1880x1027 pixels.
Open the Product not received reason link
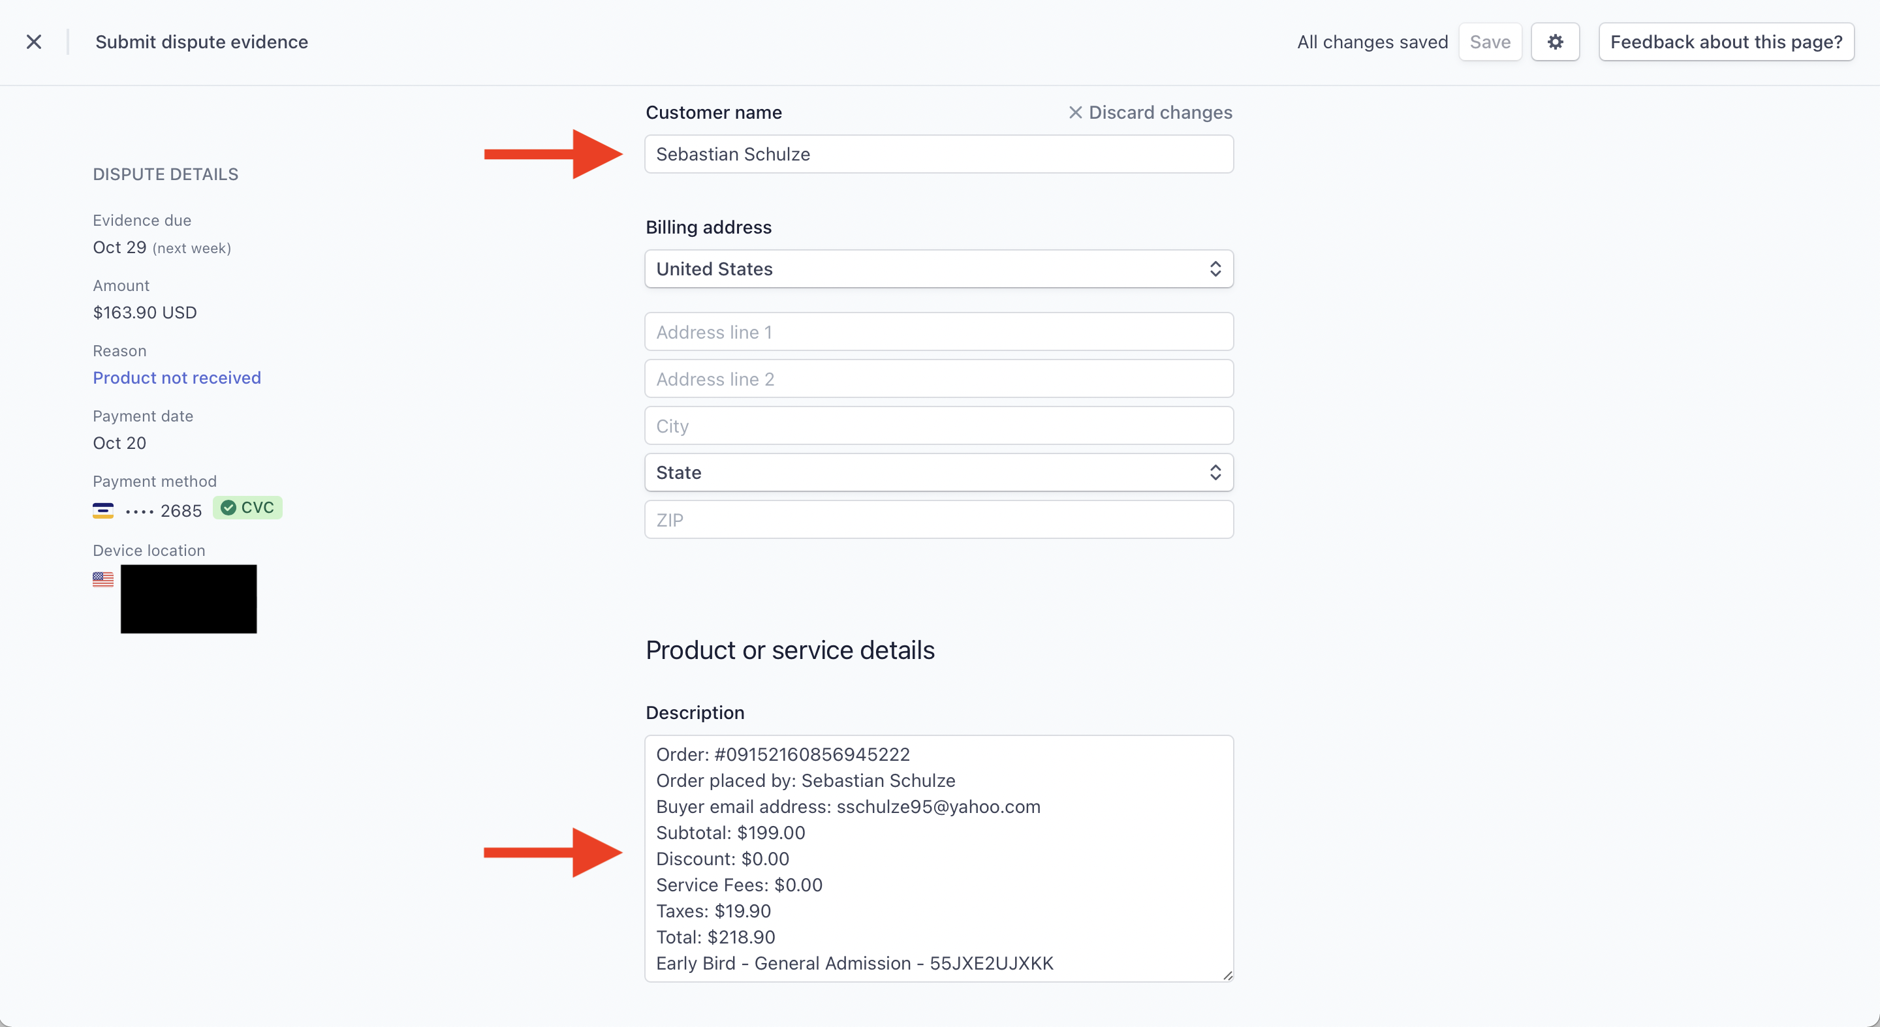pyautogui.click(x=177, y=377)
